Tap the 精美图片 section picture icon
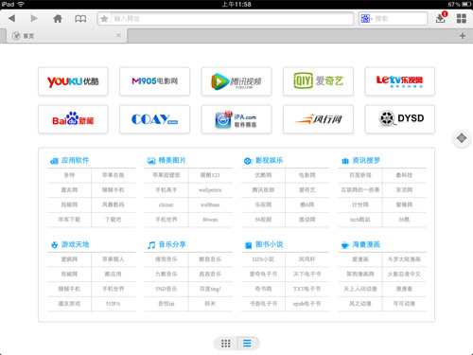Screen dimensions: 473x355 pyautogui.click(x=151, y=161)
